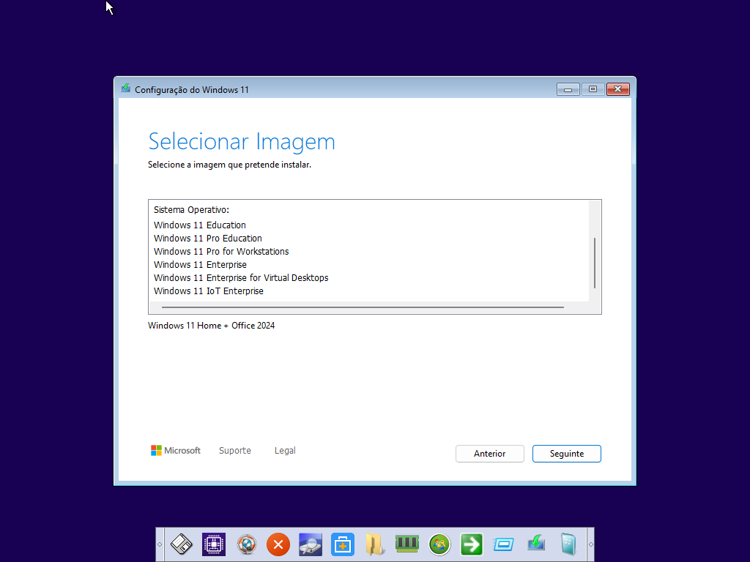This screenshot has width=750, height=562.
Task: Launch the green RAM memory test icon
Action: 407,544
